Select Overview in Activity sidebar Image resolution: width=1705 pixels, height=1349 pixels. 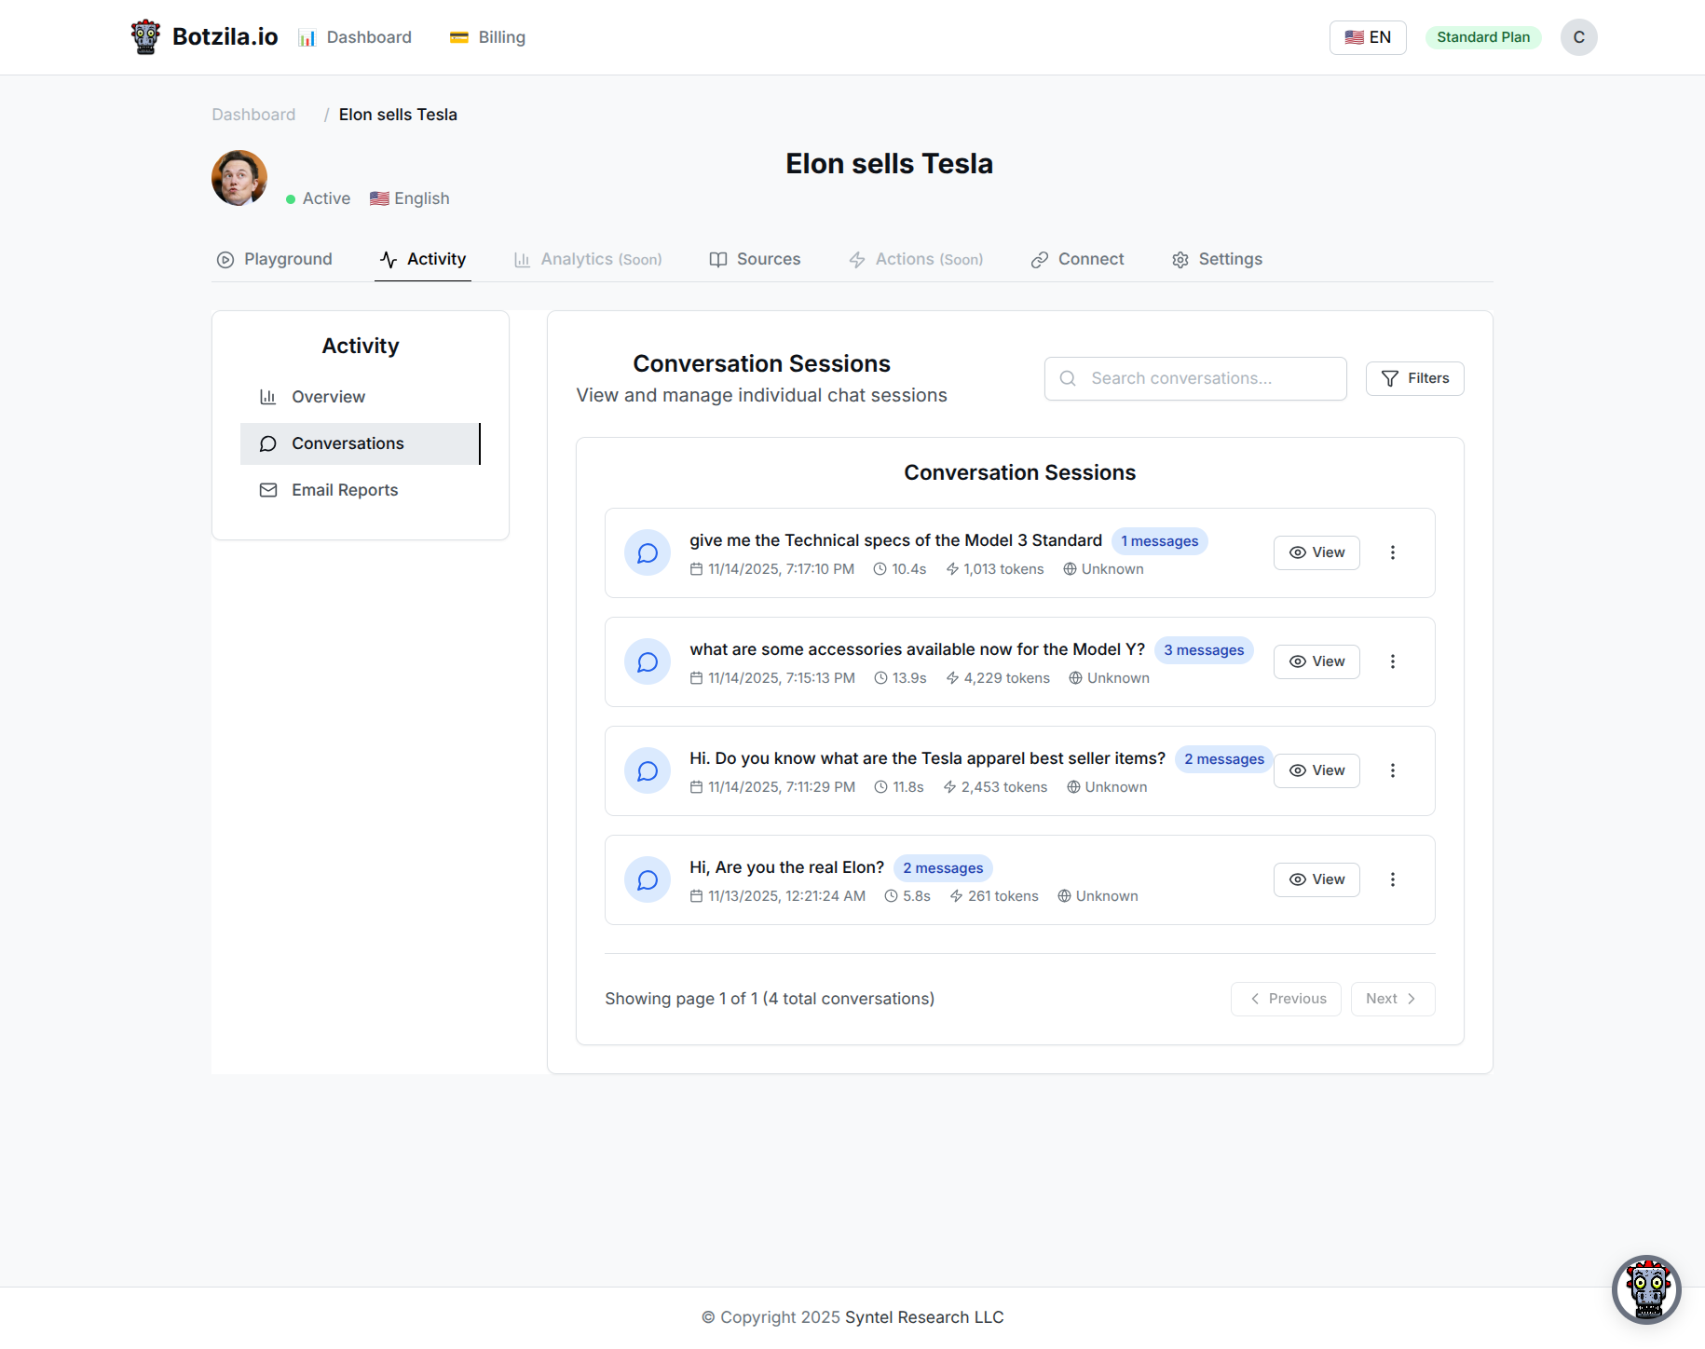(x=361, y=397)
